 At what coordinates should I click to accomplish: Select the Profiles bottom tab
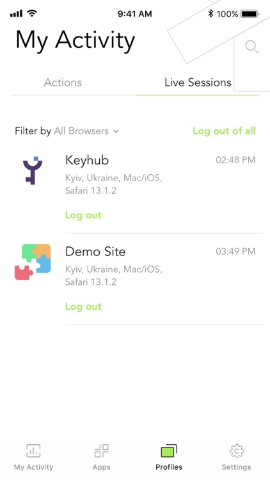169,458
